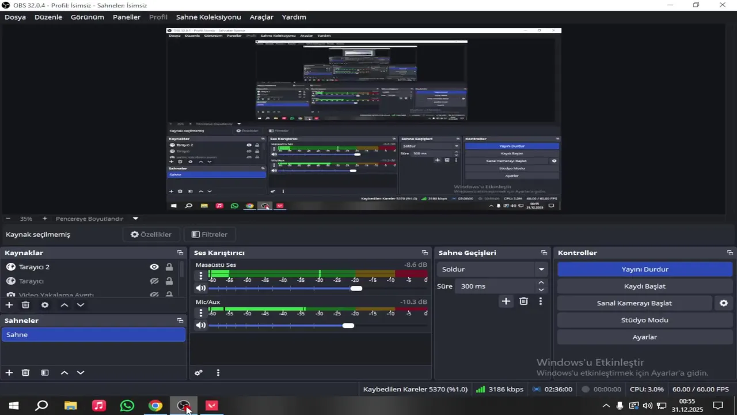Toggle lock on Tarayıcı source

click(x=169, y=281)
